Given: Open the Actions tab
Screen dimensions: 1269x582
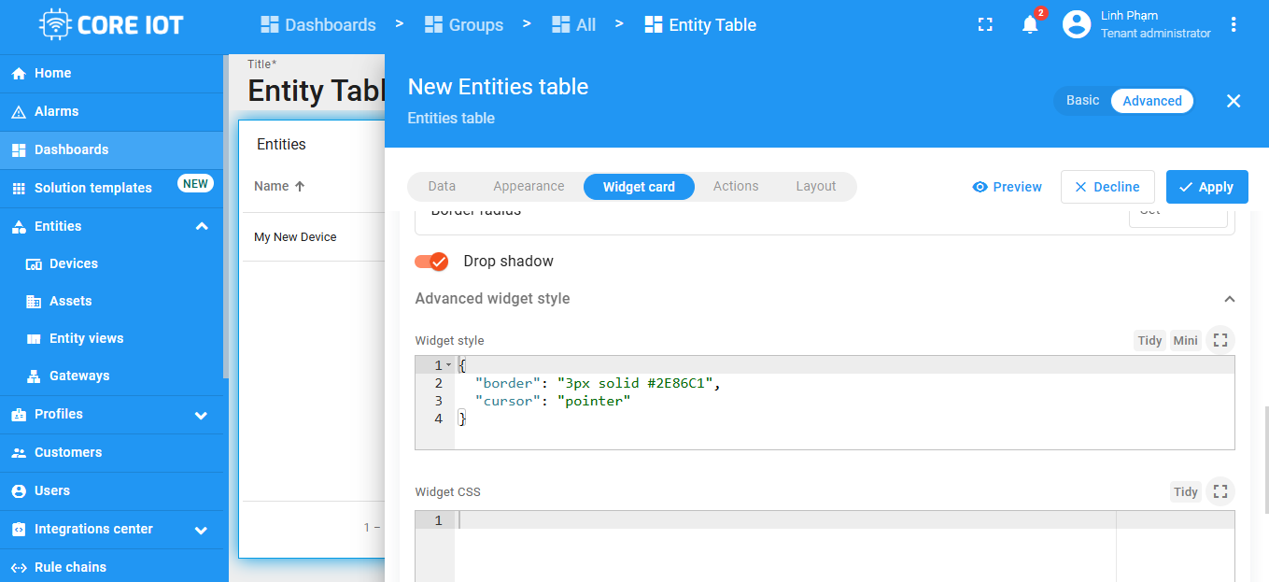Looking at the screenshot, I should [x=736, y=187].
